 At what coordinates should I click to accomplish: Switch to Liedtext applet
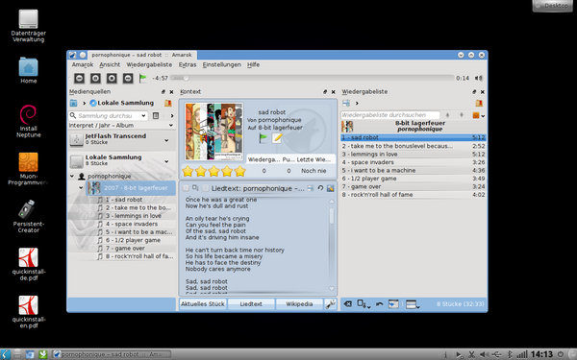click(251, 304)
